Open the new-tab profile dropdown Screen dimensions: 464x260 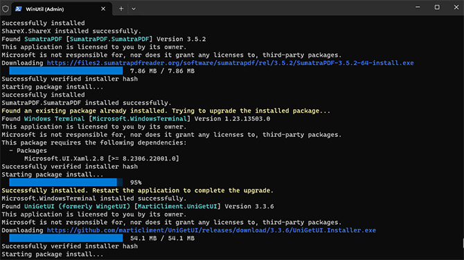(134, 9)
